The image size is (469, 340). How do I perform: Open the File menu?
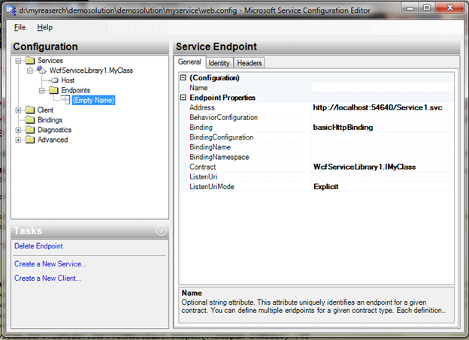click(x=20, y=27)
